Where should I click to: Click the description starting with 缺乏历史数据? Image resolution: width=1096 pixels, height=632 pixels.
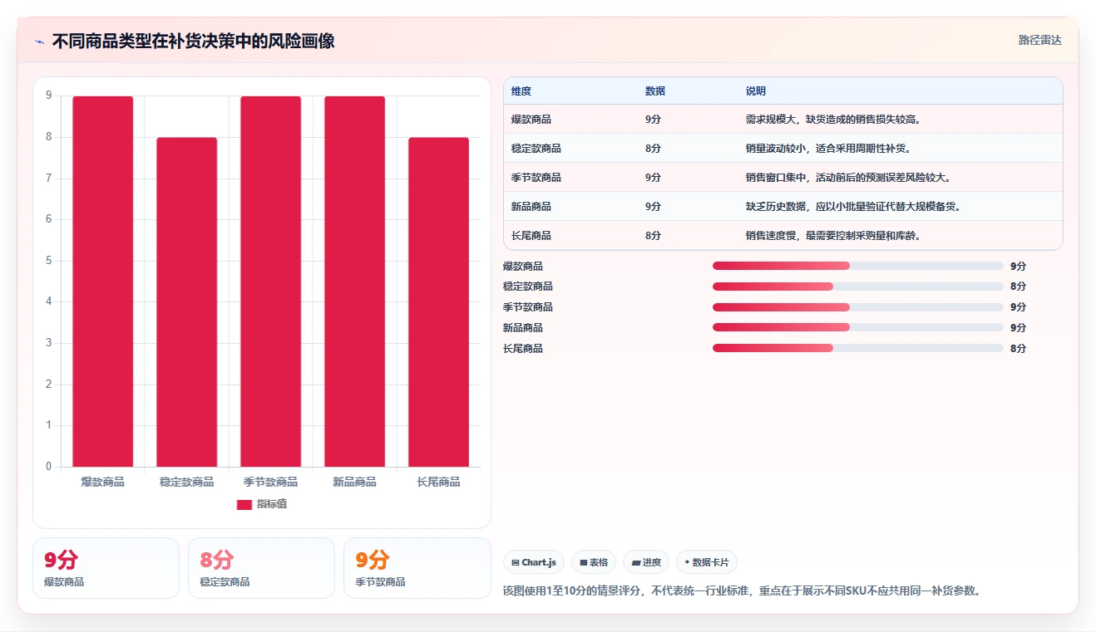(x=853, y=207)
